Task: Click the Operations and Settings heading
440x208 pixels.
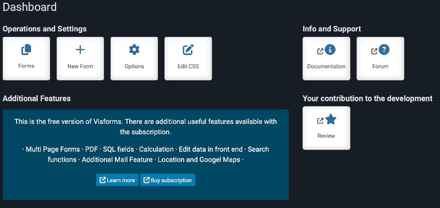Action: pyautogui.click(x=45, y=29)
